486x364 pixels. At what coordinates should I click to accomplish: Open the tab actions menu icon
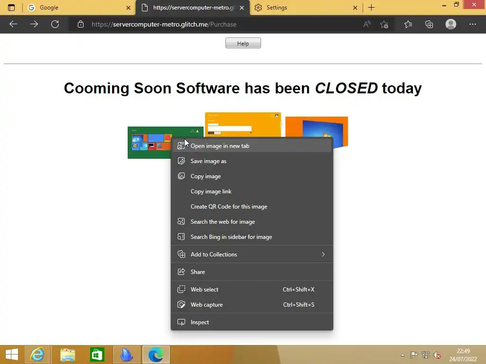(11, 8)
